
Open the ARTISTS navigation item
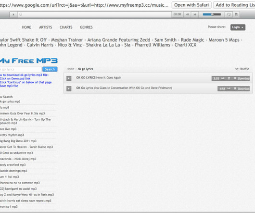46,27
